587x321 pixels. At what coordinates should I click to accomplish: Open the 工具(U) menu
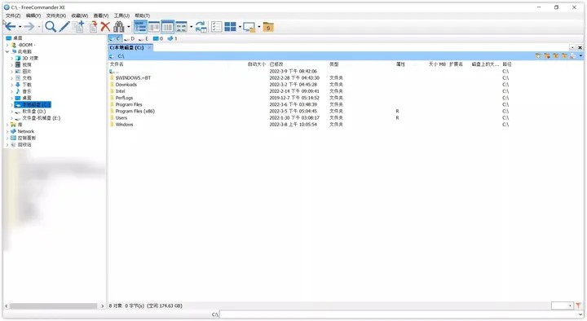(121, 15)
